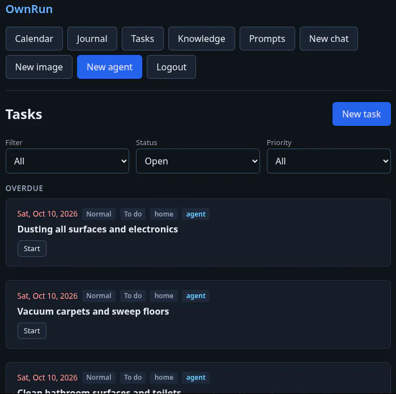Log out via Logout button
The image size is (396, 394).
(x=171, y=67)
